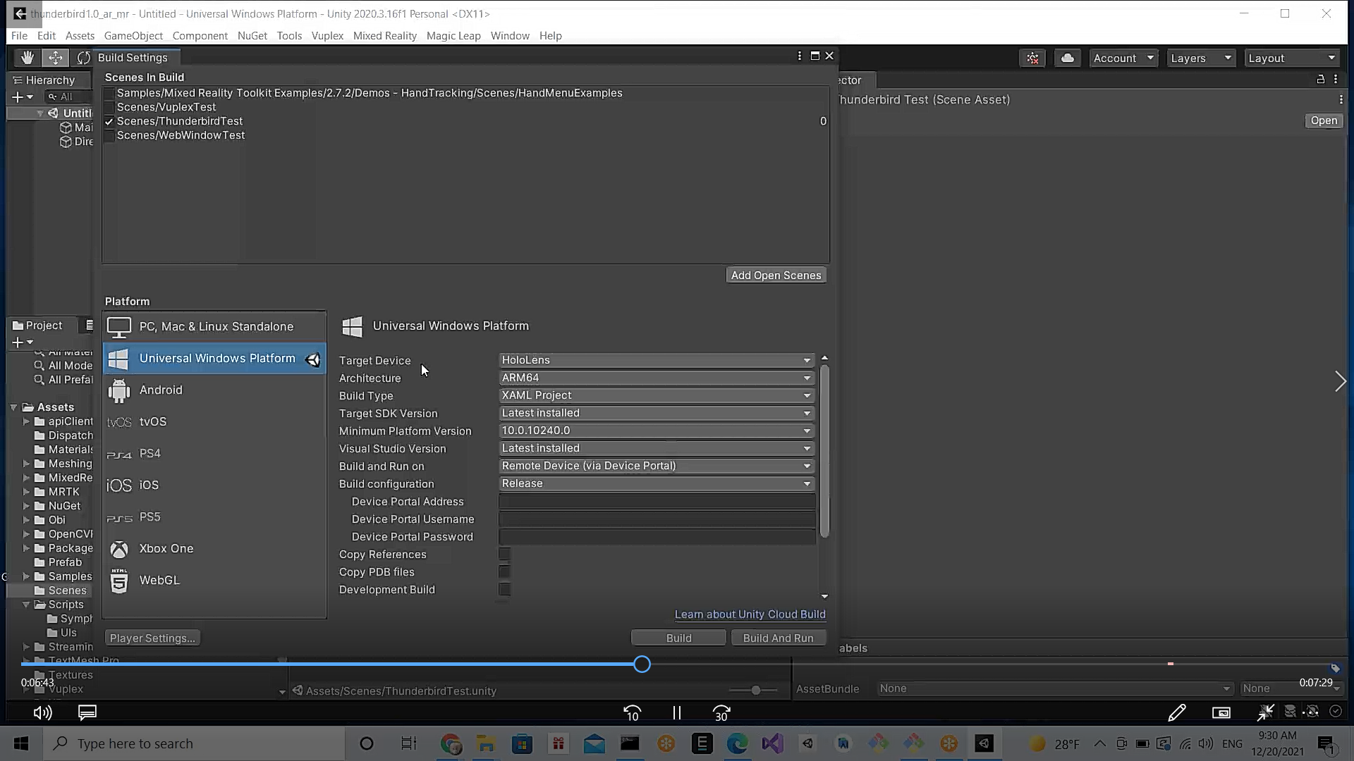Click the Build And Run button
Screen dimensions: 1354x761
click(778, 637)
